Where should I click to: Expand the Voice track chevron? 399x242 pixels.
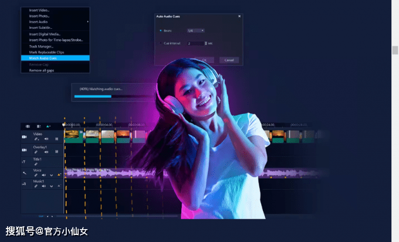coord(52,175)
